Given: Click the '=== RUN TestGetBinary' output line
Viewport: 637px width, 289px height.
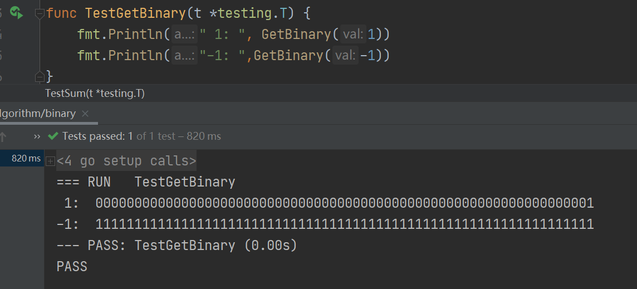Looking at the screenshot, I should tap(146, 182).
